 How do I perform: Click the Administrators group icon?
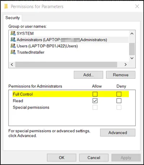(x=13, y=40)
